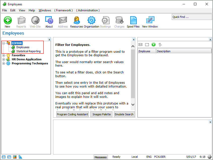Click the Charges toolbar icon
213x160 pixels.
[x=119, y=20]
